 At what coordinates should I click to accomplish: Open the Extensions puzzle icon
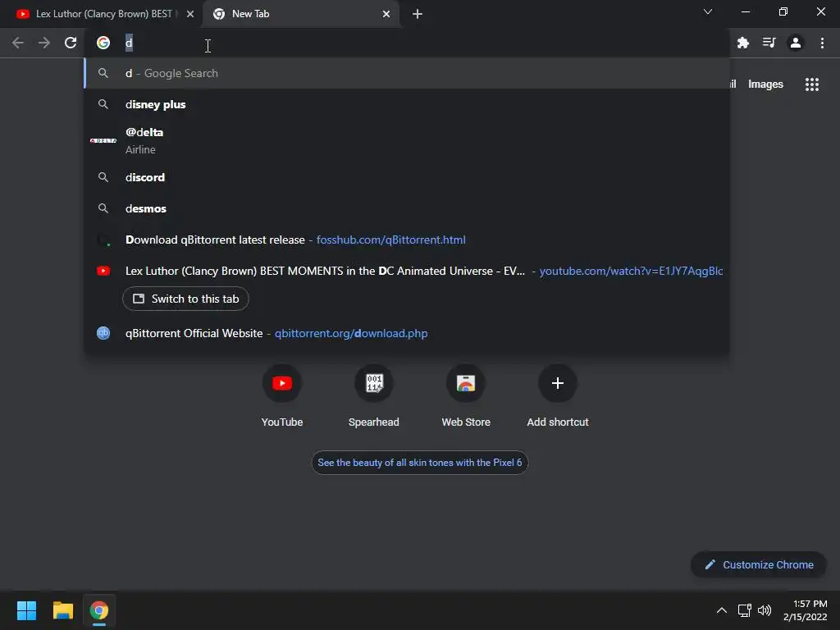click(743, 43)
